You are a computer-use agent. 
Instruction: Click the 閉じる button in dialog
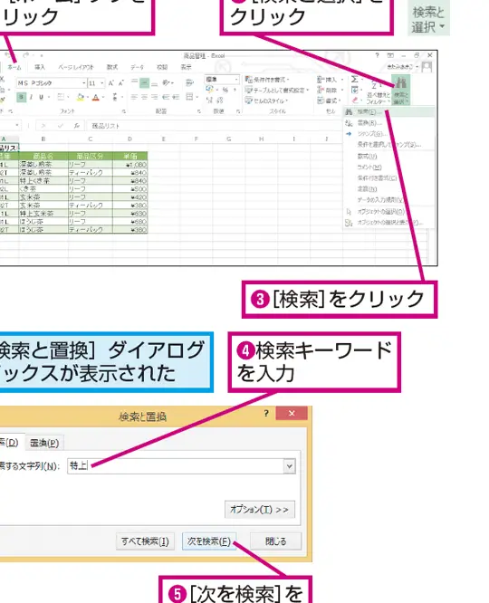(276, 541)
